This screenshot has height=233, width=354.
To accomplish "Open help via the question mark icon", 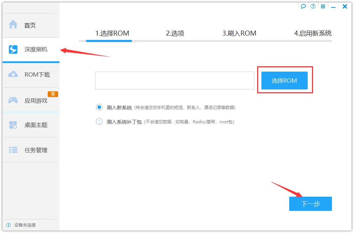I will 313,6.
